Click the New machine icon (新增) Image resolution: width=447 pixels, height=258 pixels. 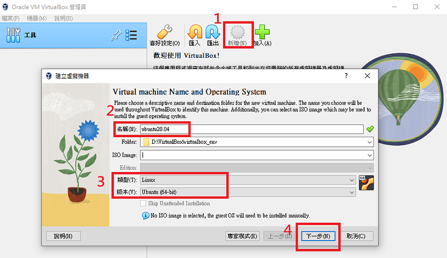click(x=238, y=32)
